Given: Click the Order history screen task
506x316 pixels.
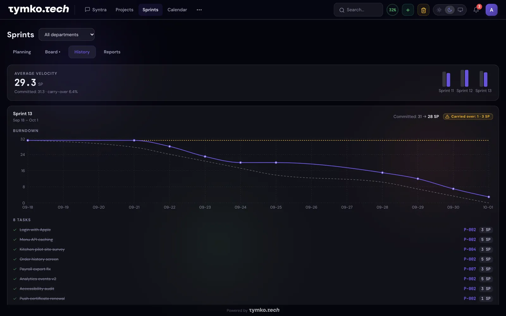Looking at the screenshot, I should click(39, 259).
